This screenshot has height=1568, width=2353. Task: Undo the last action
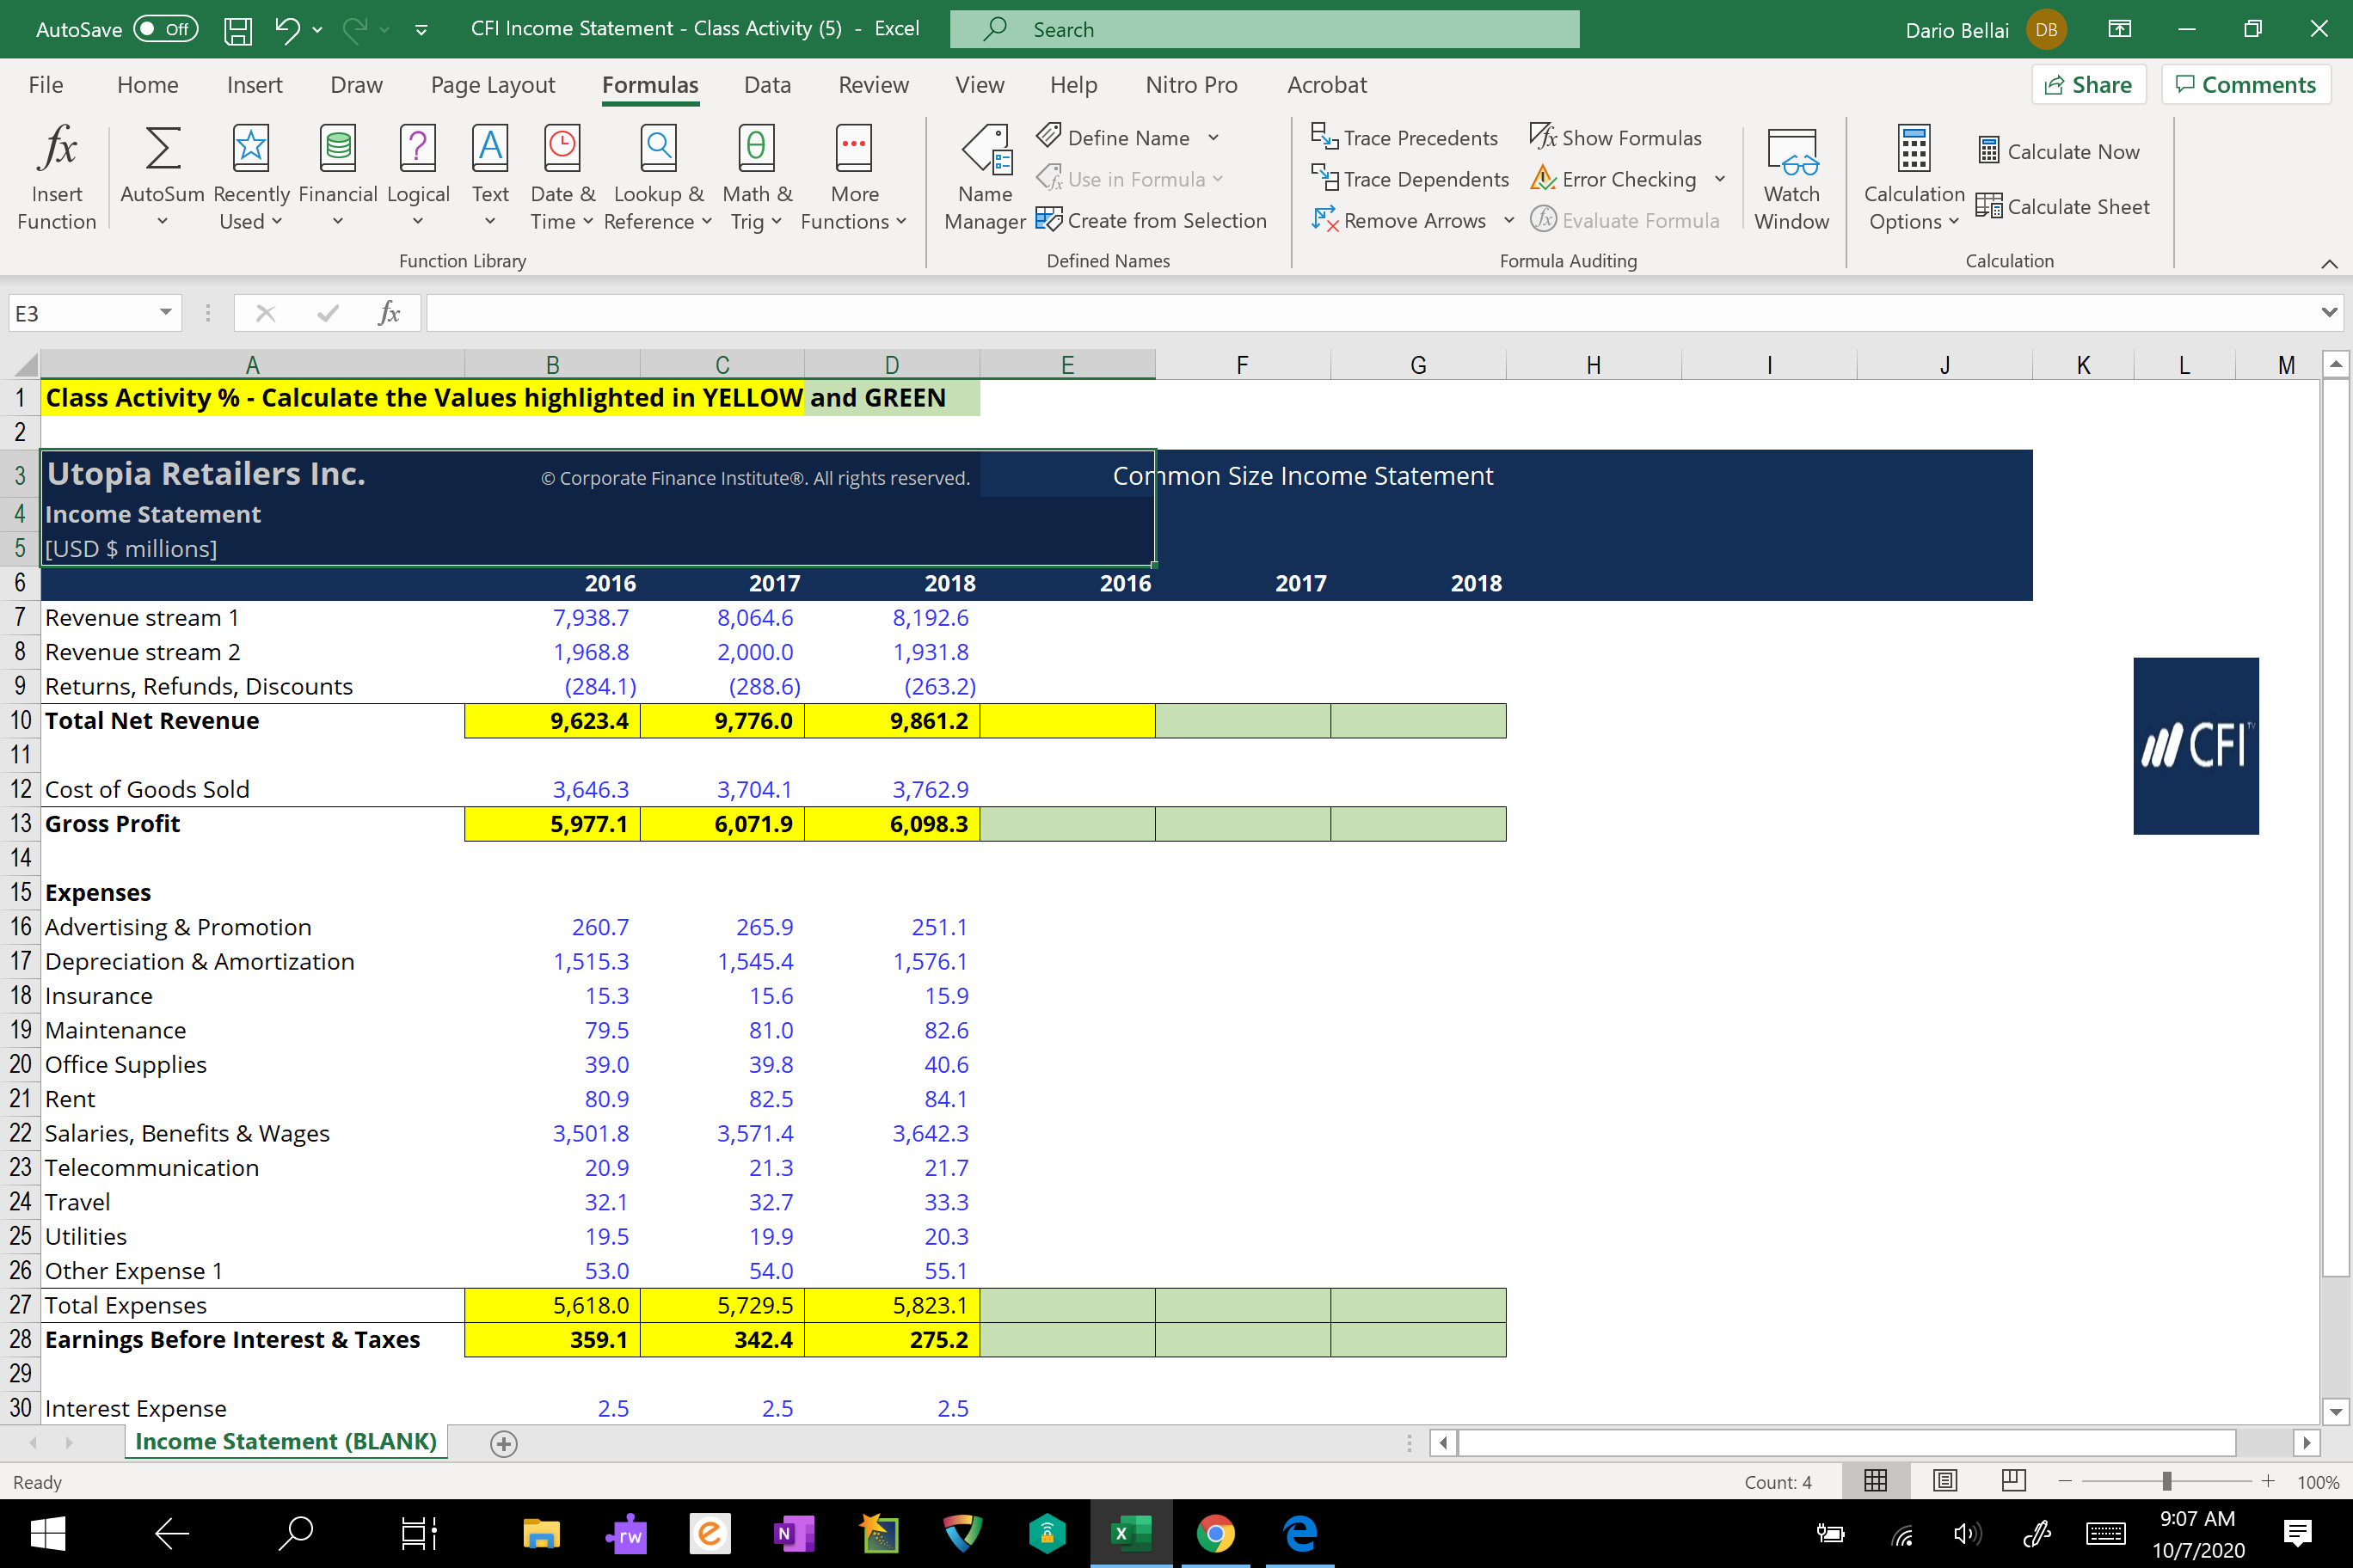click(x=287, y=29)
